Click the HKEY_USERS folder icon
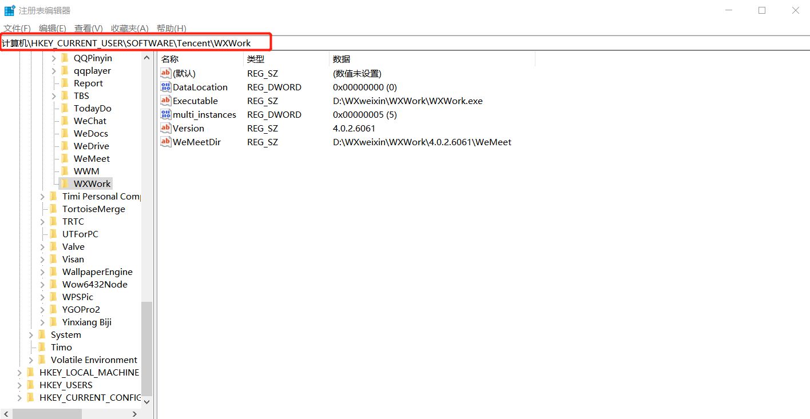 coord(30,385)
